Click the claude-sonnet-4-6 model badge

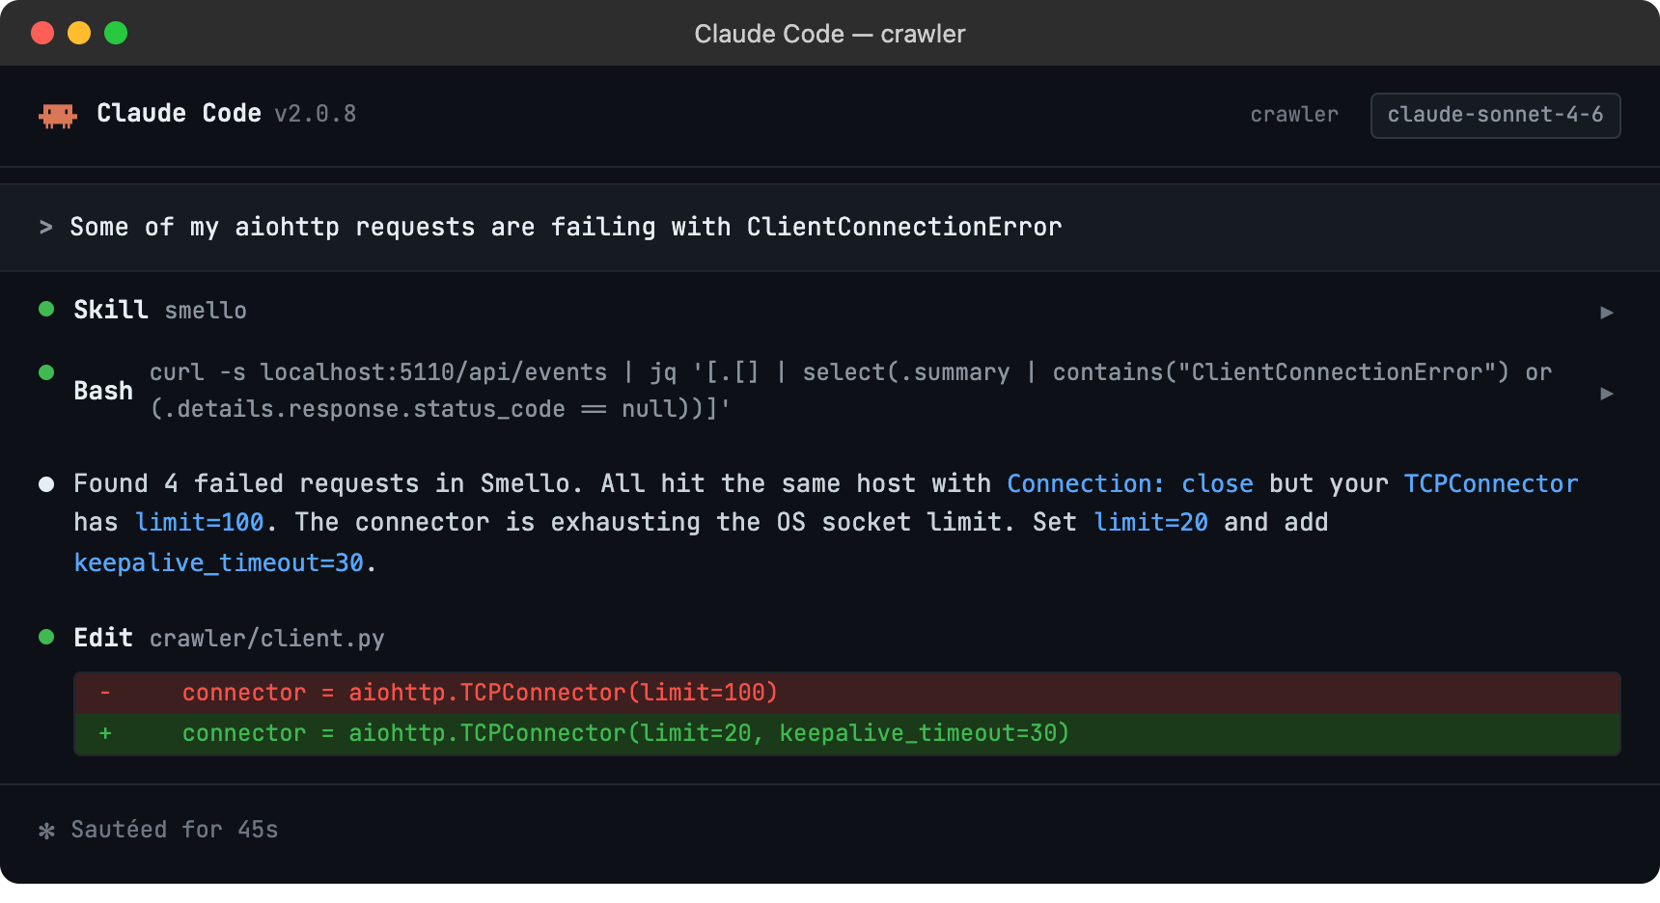pos(1495,116)
